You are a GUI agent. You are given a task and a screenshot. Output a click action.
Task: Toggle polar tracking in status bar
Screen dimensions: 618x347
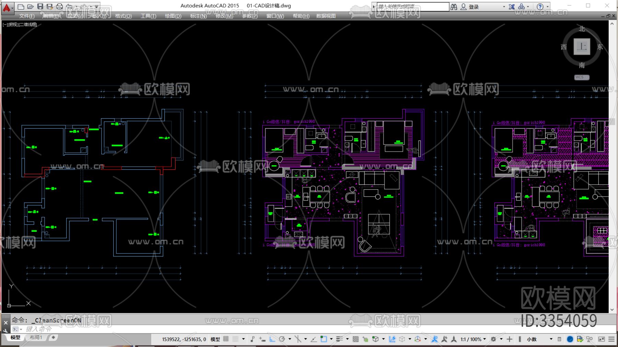point(282,339)
